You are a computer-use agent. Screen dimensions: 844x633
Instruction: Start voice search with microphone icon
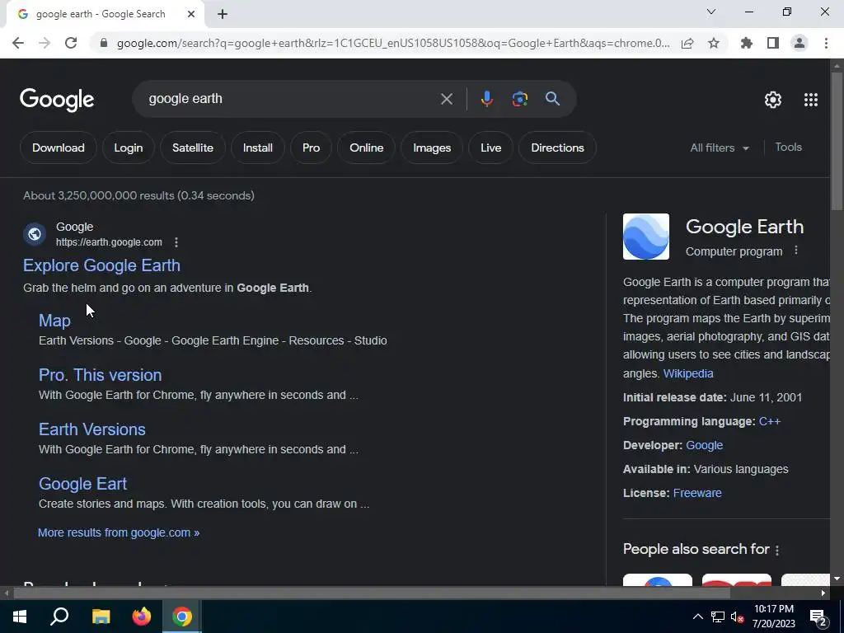pyautogui.click(x=486, y=99)
